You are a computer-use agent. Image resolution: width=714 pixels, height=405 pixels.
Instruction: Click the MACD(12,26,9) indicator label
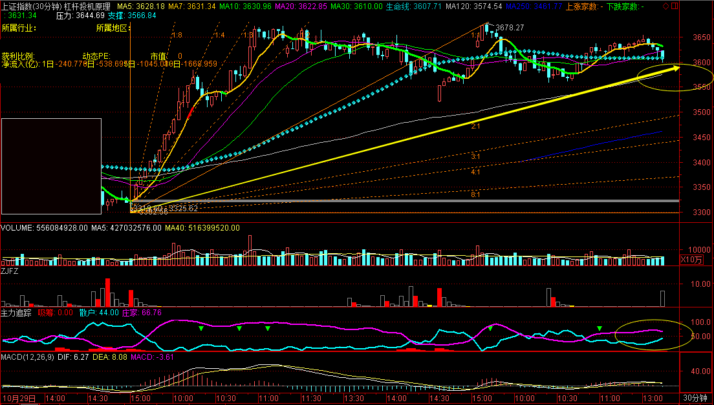(x=28, y=357)
